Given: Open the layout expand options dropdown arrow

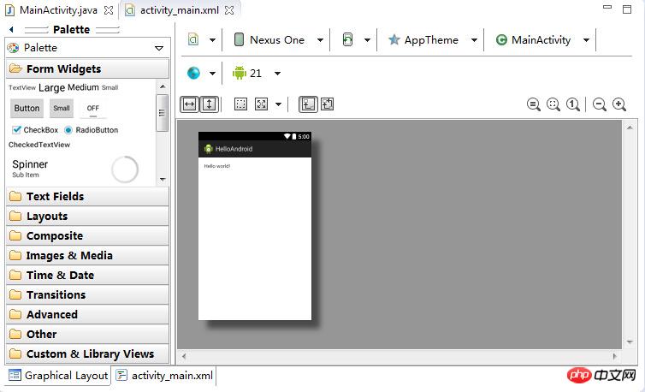Looking at the screenshot, I should point(279,104).
